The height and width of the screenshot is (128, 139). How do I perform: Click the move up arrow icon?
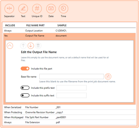(23, 46)
